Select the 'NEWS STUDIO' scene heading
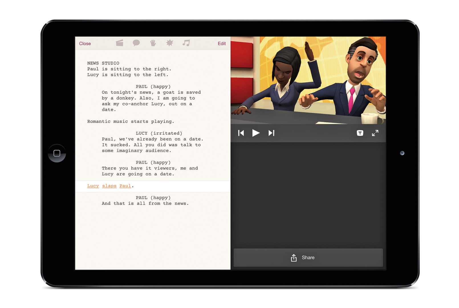This screenshot has width=459, height=308. (x=103, y=63)
